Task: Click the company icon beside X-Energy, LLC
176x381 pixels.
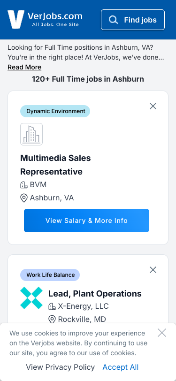Action: (x=52, y=306)
